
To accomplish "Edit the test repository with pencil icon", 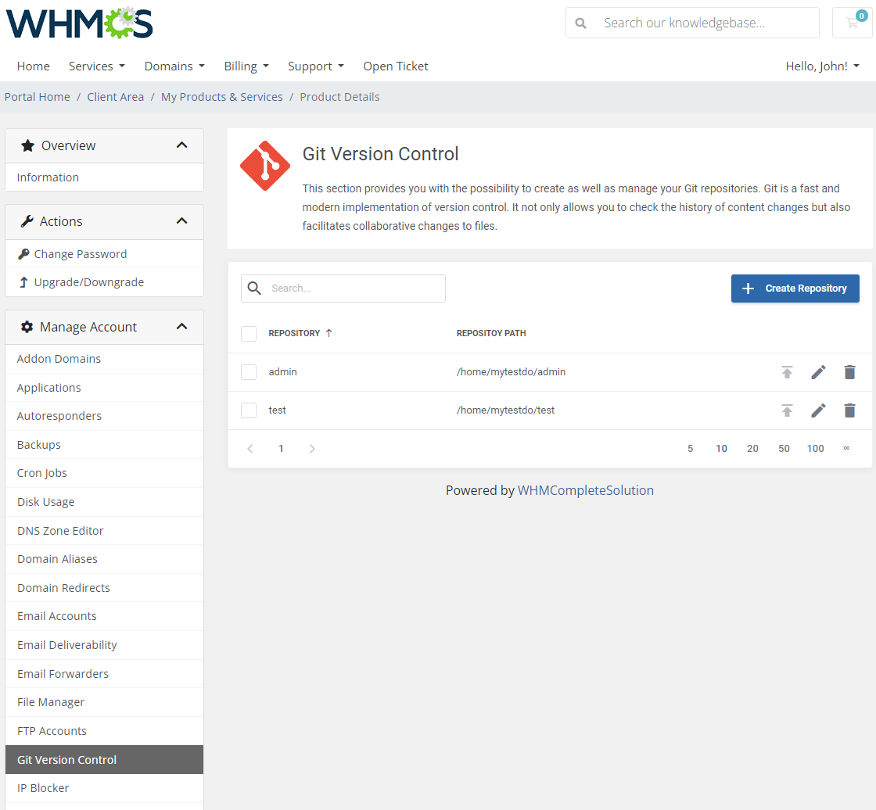I will (x=818, y=410).
